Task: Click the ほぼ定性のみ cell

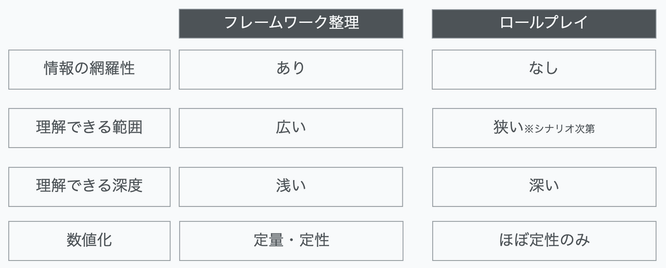Action: pyautogui.click(x=544, y=241)
